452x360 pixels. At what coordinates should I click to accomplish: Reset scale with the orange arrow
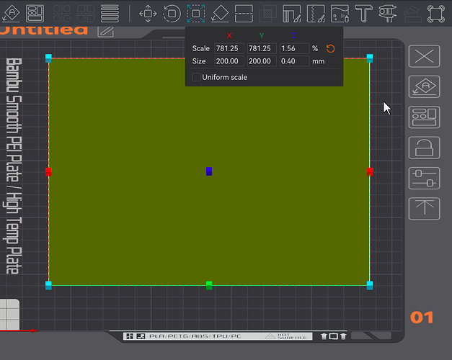[330, 48]
